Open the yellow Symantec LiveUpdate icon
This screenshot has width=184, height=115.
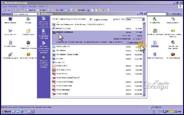click(x=29, y=54)
